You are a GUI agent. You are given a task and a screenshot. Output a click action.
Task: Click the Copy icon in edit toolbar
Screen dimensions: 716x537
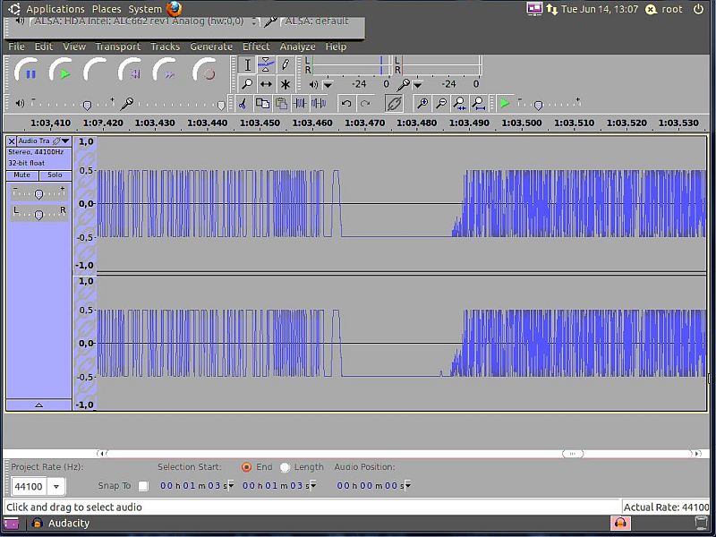(262, 104)
